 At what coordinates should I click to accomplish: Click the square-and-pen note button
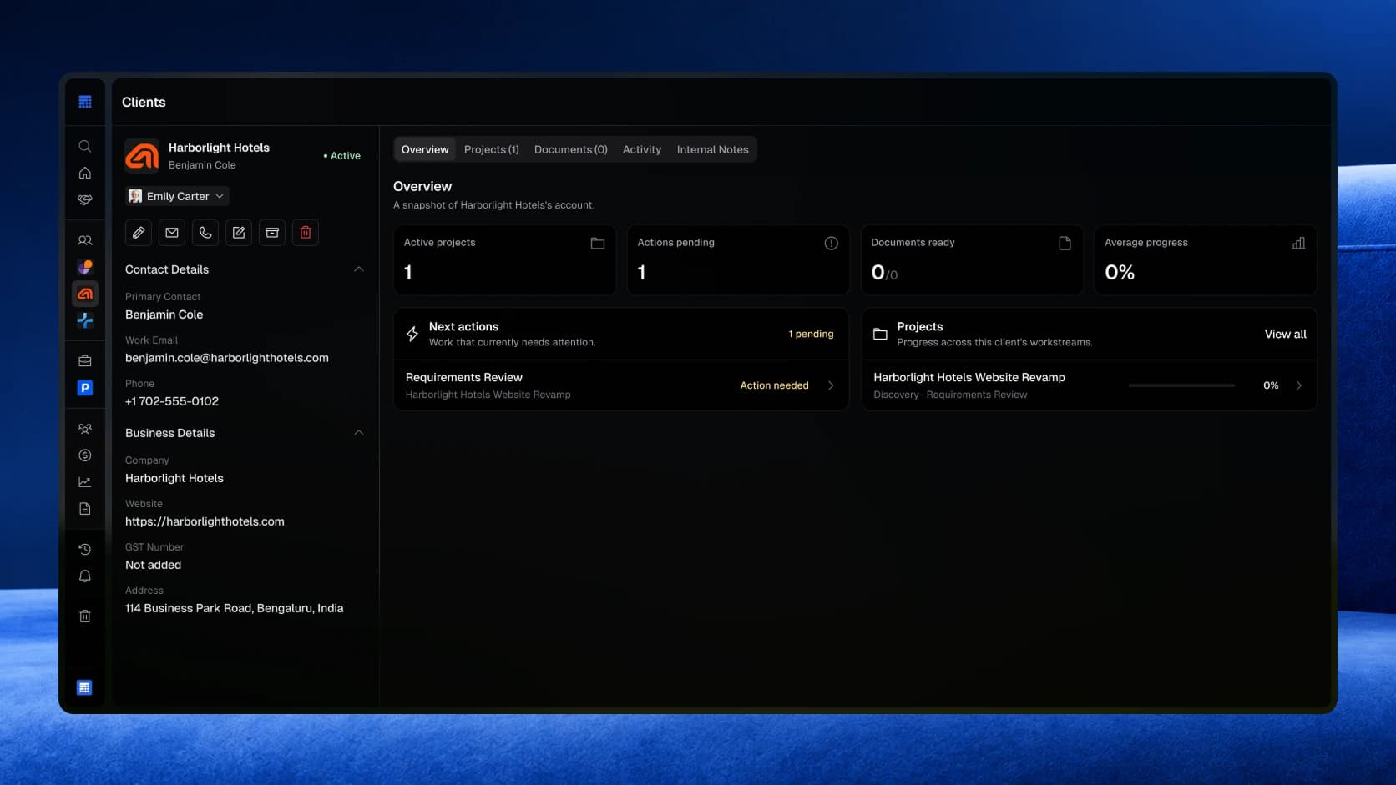coord(239,233)
